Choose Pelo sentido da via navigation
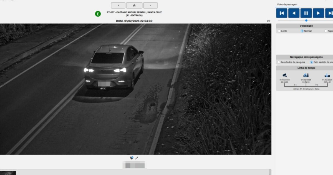This screenshot has width=333, height=175. [x=312, y=62]
